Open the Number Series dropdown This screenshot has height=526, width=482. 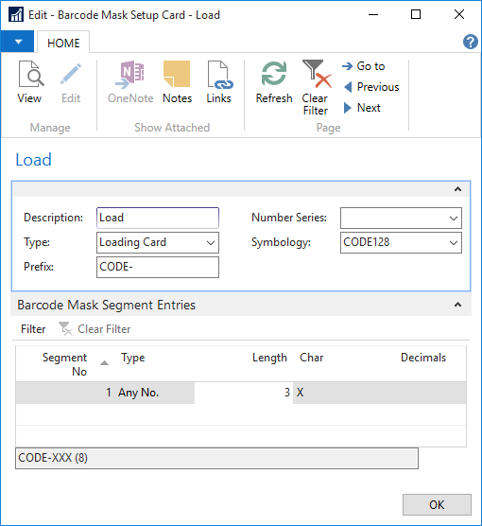click(x=401, y=218)
